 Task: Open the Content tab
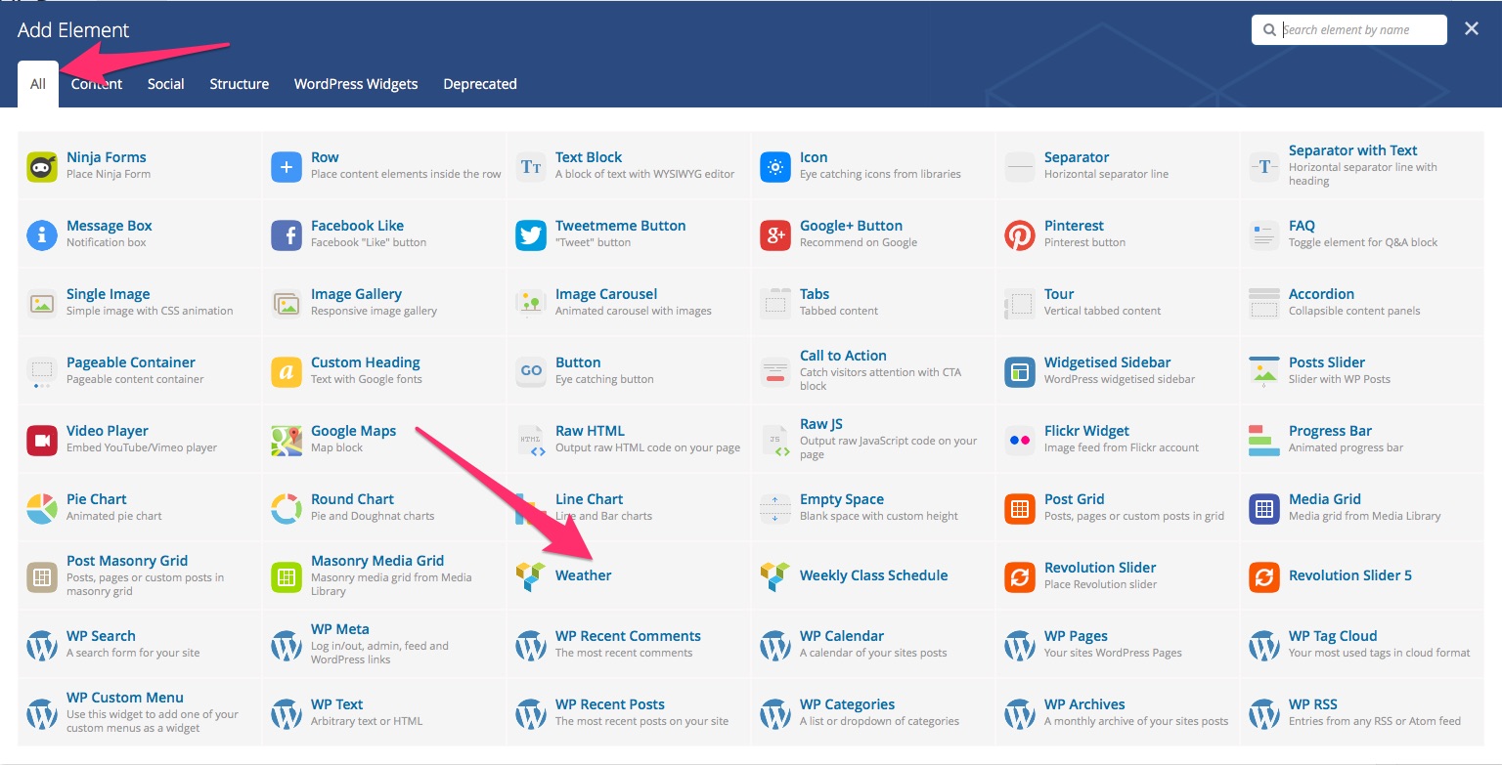[97, 84]
